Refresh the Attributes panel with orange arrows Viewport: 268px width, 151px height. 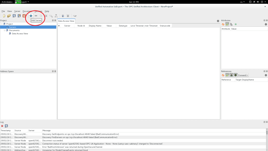pyautogui.click(x=223, y=24)
